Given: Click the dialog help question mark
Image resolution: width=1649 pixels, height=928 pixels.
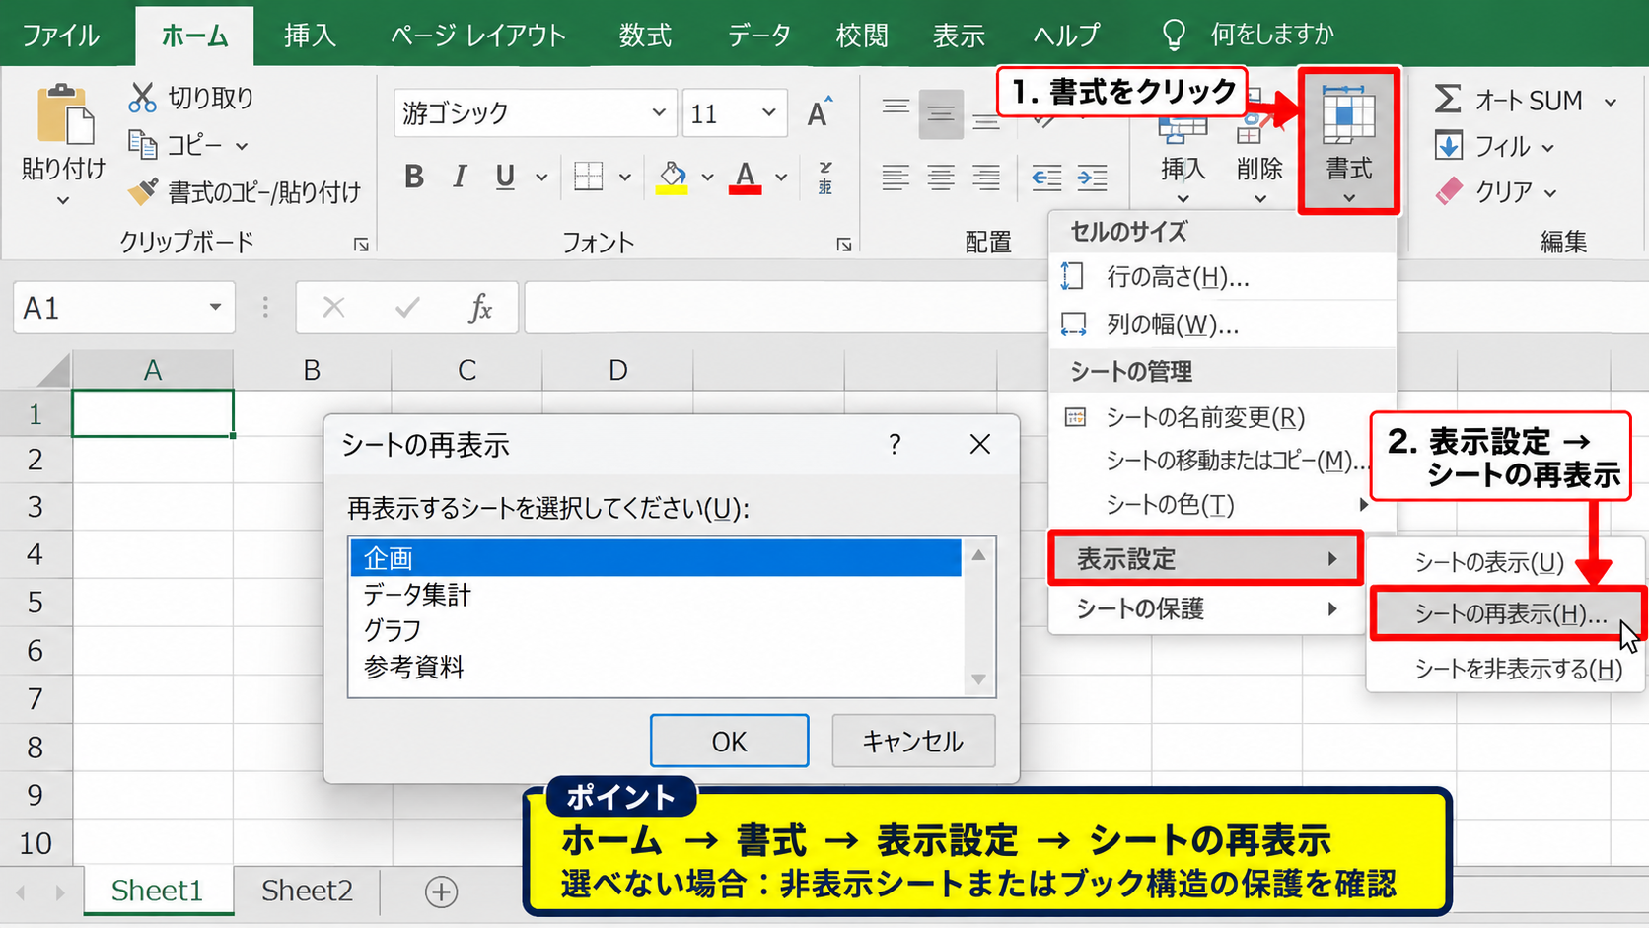Looking at the screenshot, I should [895, 444].
